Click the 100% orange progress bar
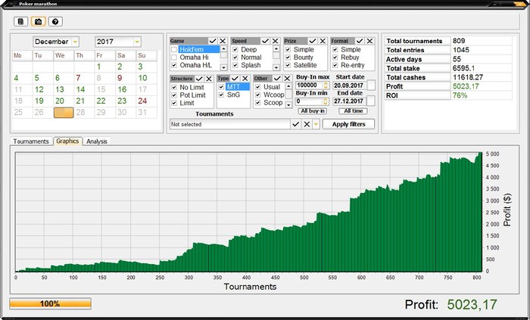This screenshot has height=320, width=530. pos(51,304)
